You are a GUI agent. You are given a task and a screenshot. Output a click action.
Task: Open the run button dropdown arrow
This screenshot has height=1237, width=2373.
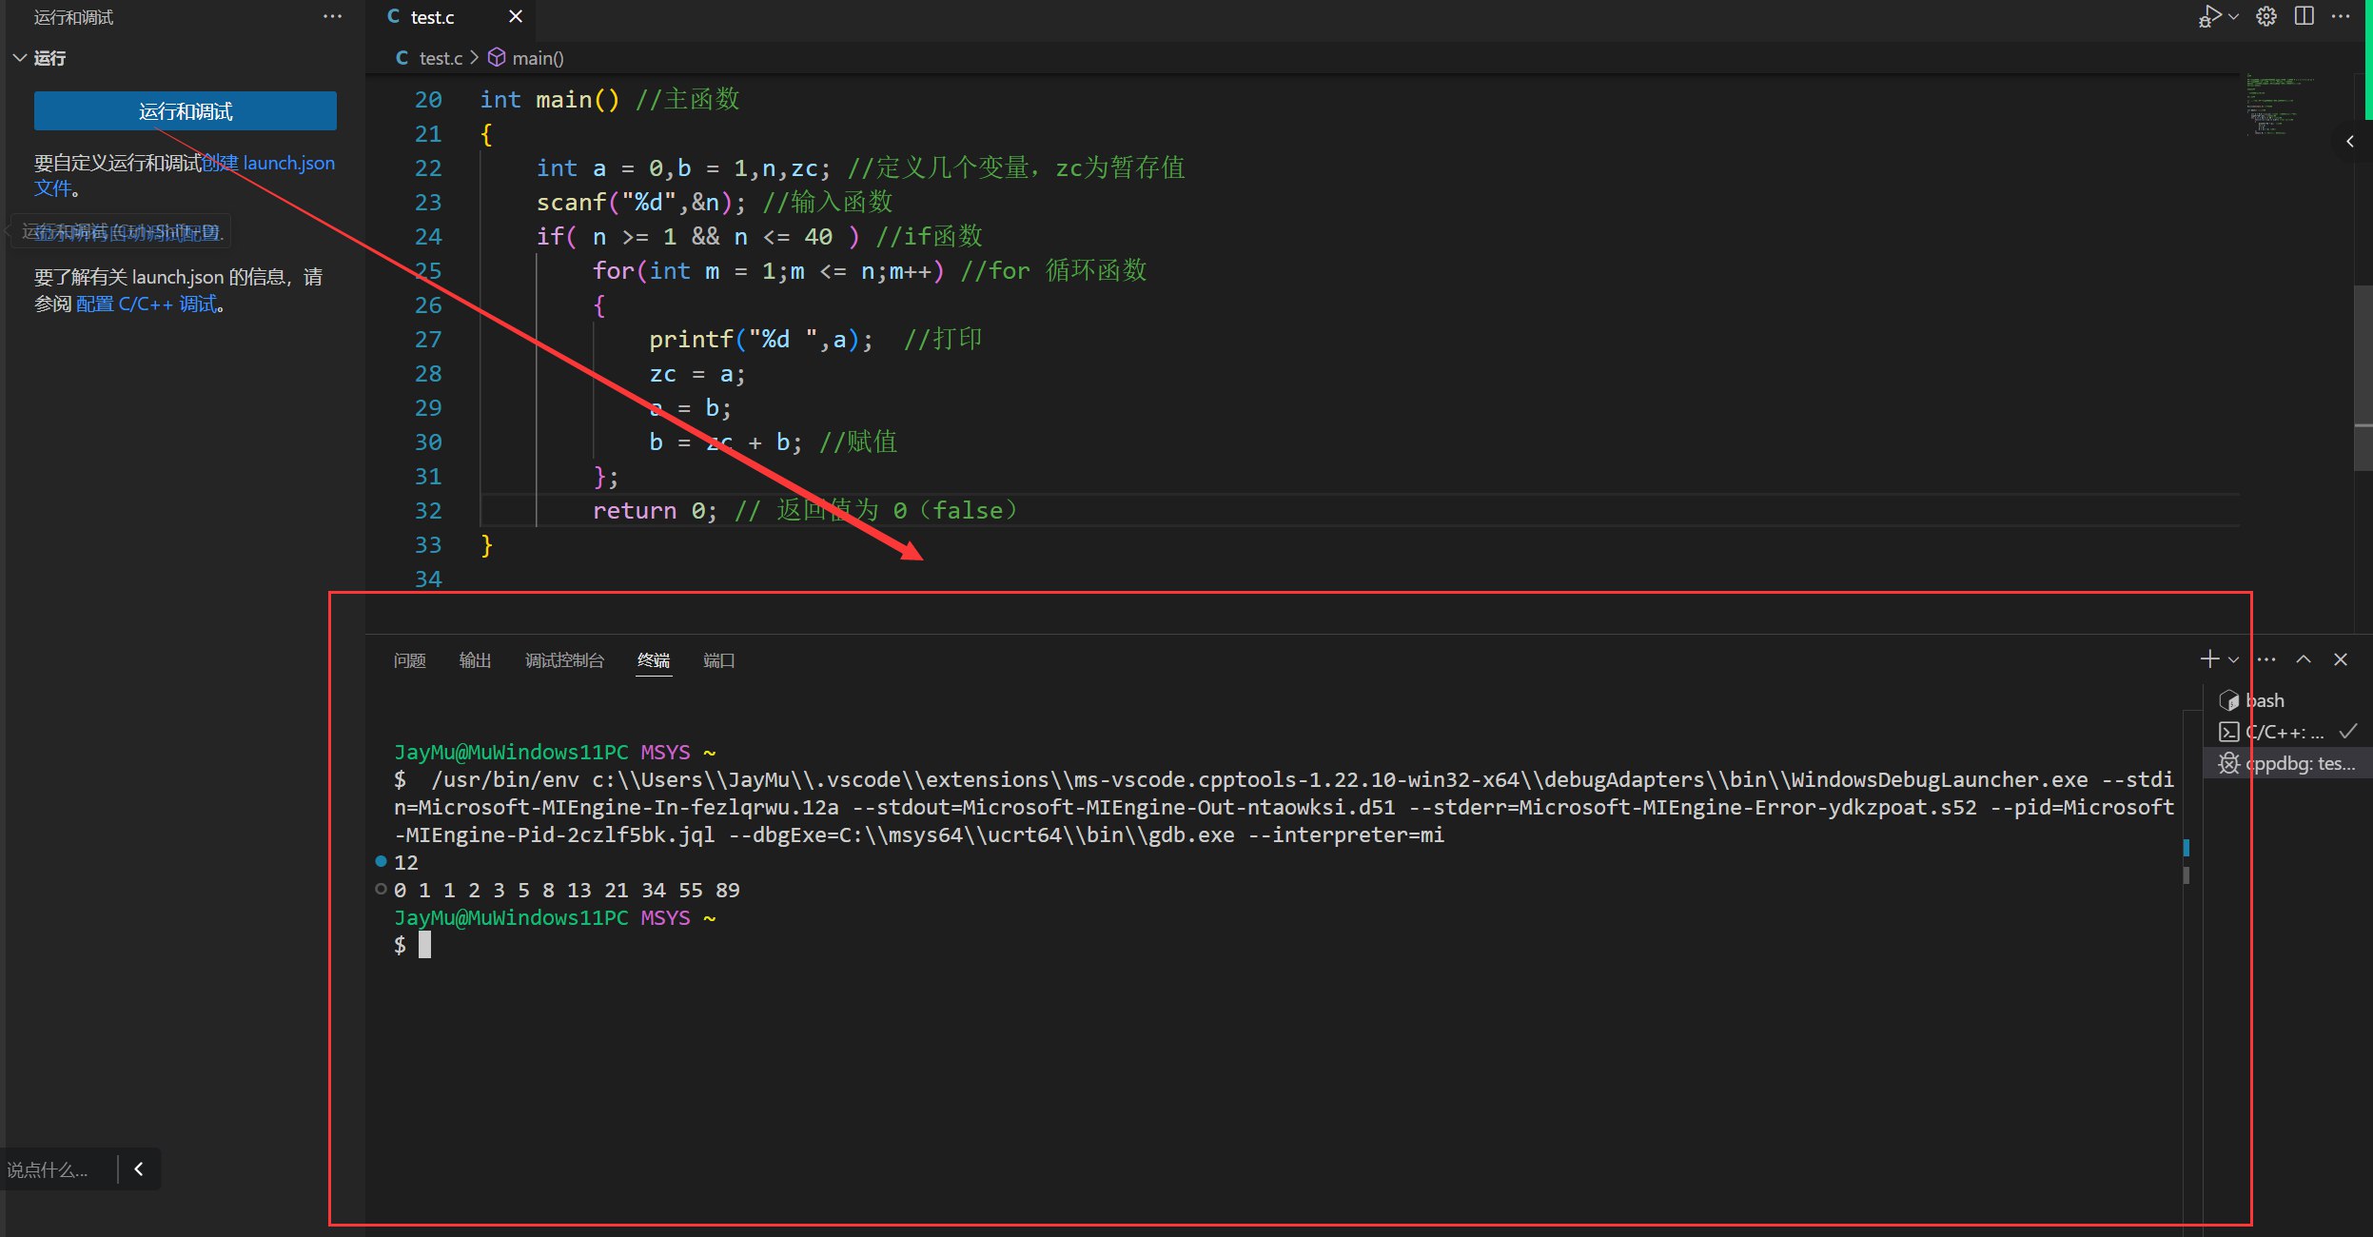point(2233,17)
